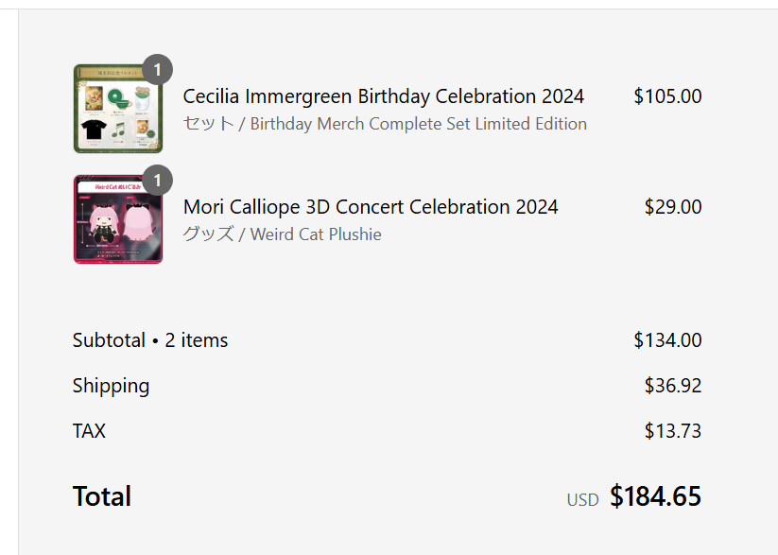Click the bold Total label

[102, 496]
